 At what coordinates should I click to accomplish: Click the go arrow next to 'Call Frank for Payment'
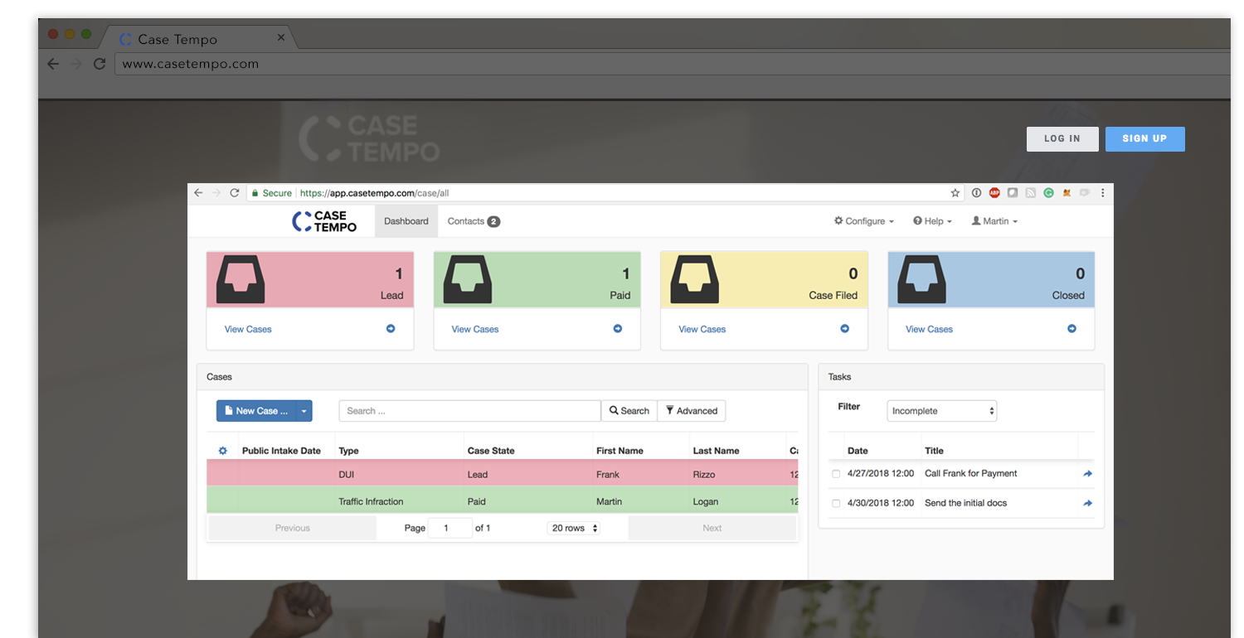[1087, 473]
